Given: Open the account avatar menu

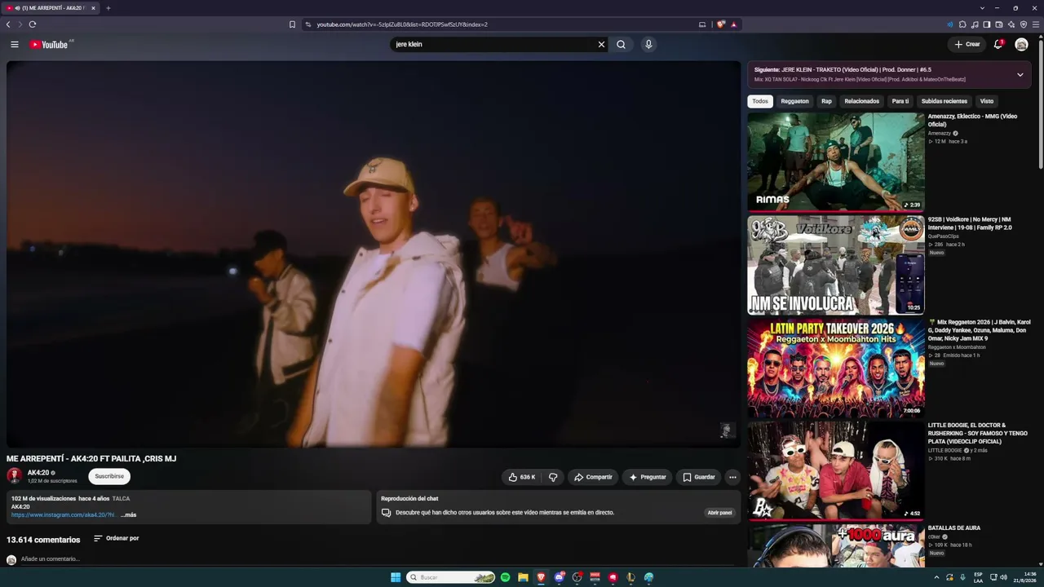Looking at the screenshot, I should tap(1021, 45).
